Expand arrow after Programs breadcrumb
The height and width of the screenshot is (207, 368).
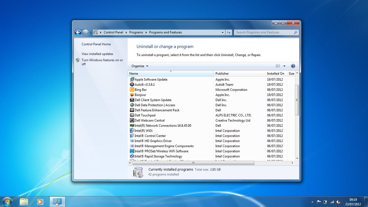click(146, 32)
